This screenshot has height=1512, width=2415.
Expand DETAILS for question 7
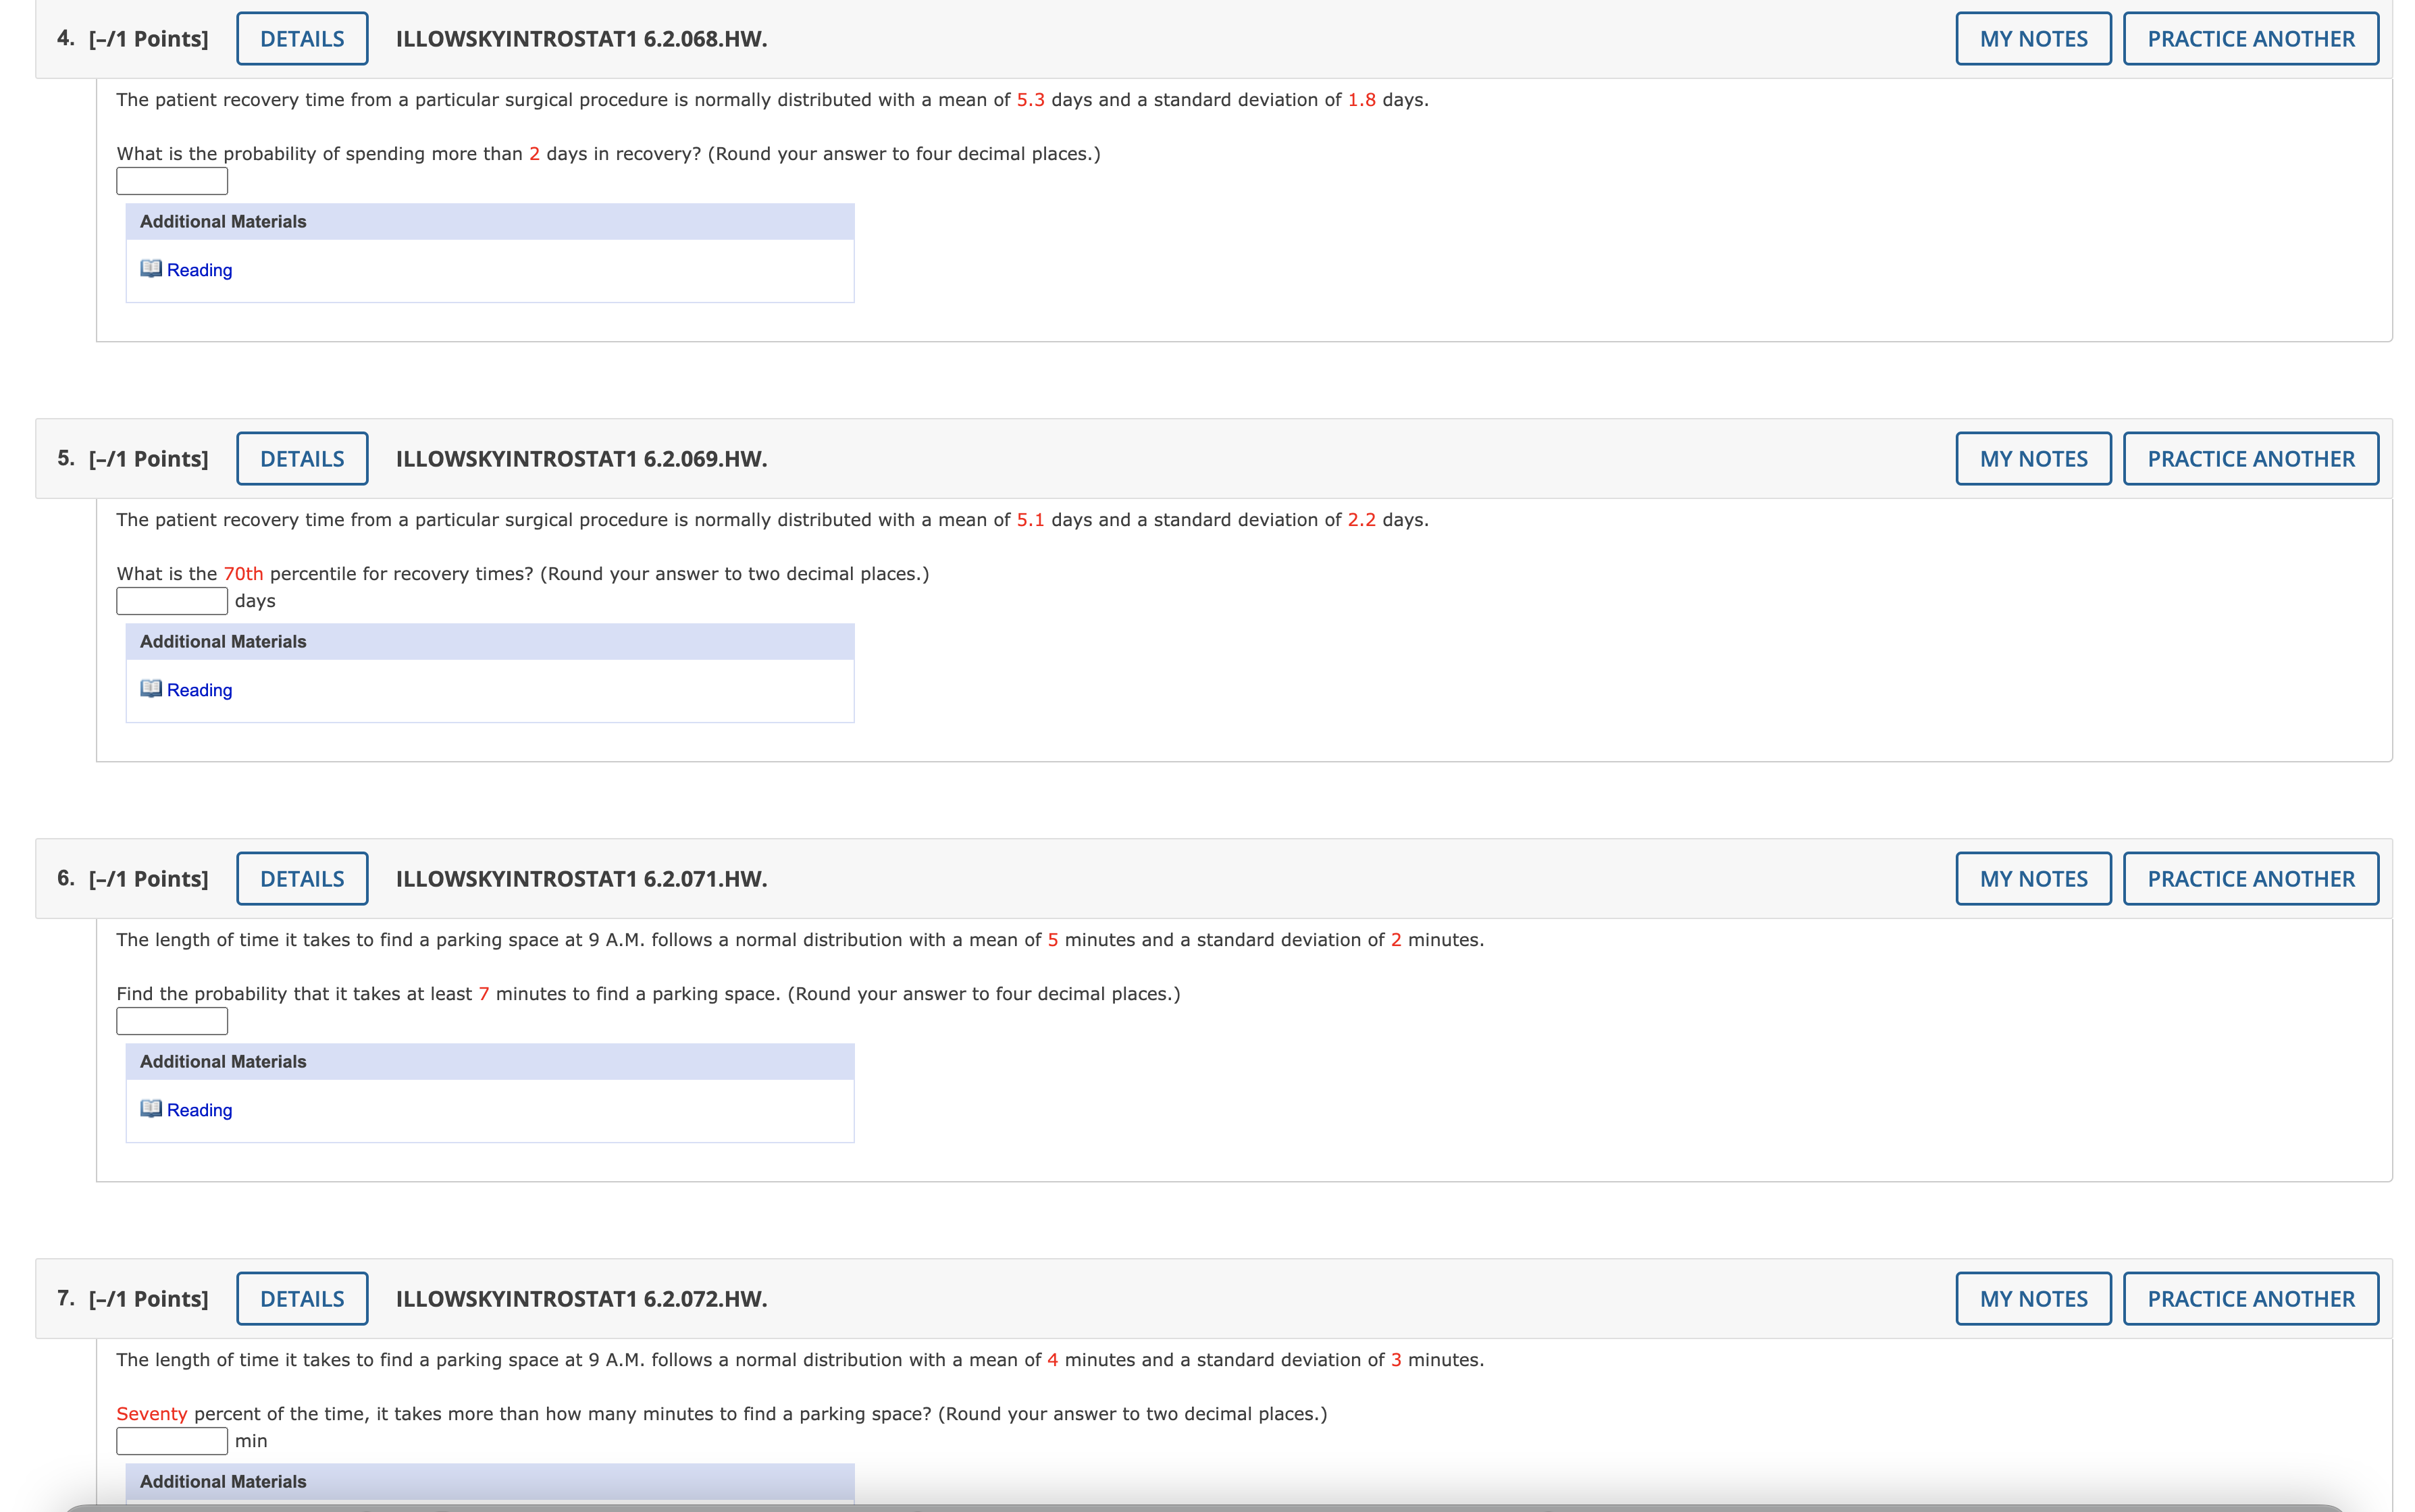302,1299
